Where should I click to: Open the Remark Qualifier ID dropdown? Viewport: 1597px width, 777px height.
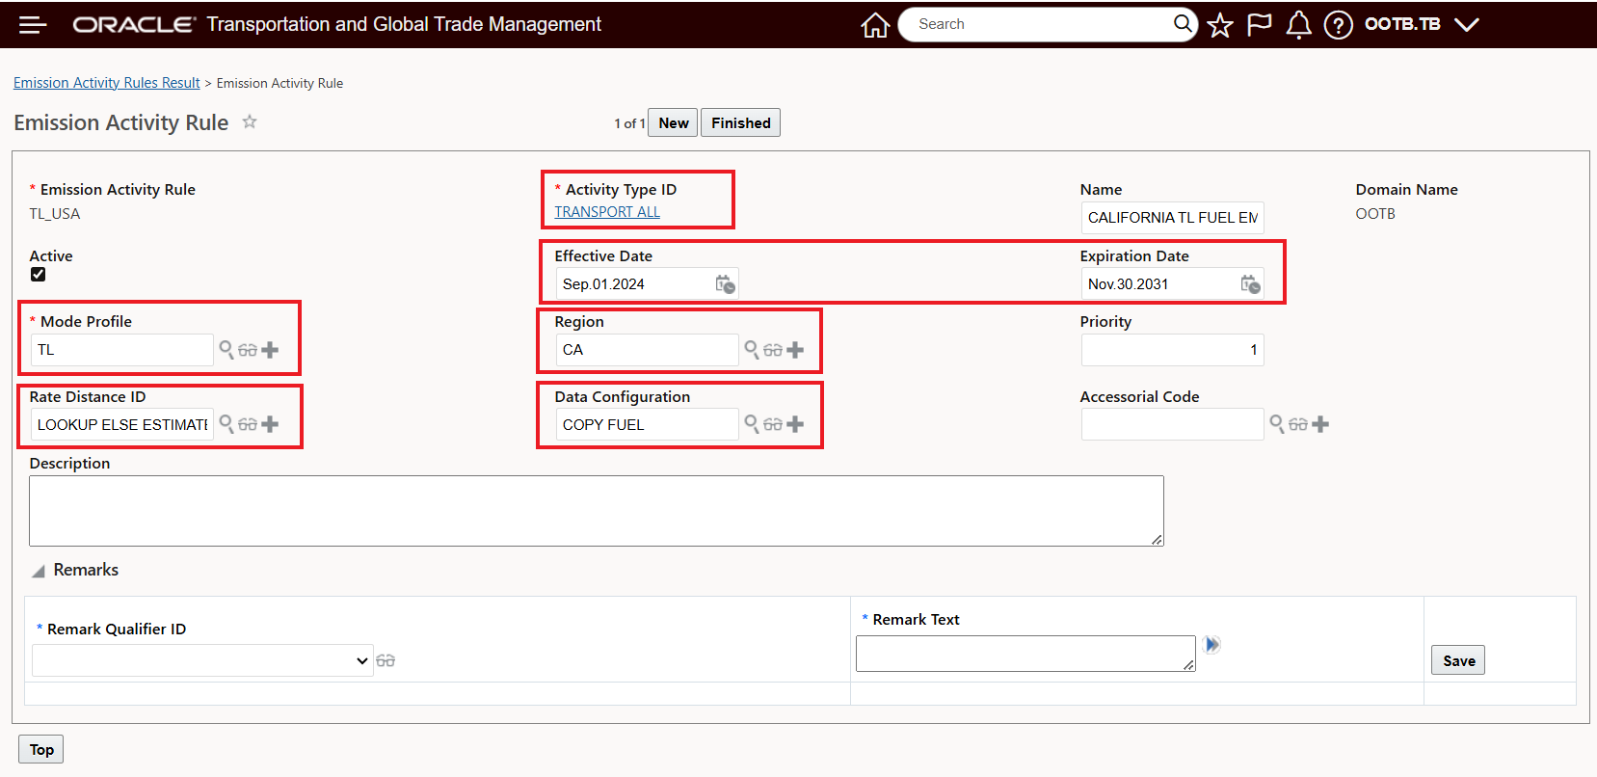[202, 660]
